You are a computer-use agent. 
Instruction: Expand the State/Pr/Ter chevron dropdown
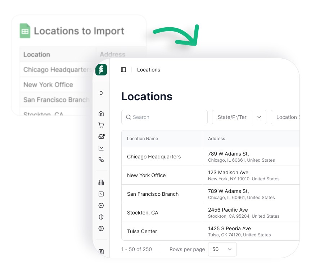[259, 117]
